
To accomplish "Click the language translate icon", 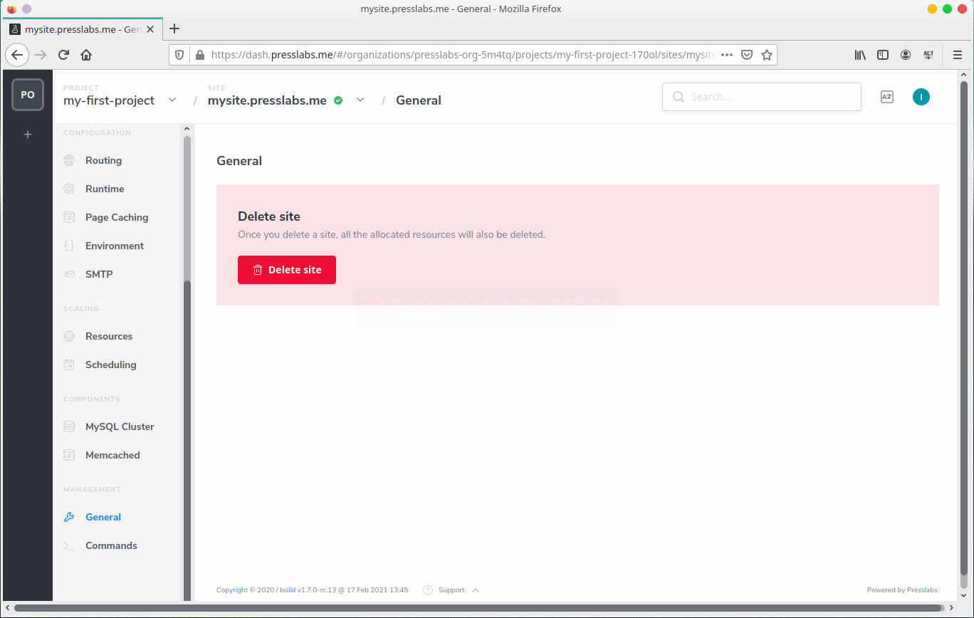I will pyautogui.click(x=887, y=97).
